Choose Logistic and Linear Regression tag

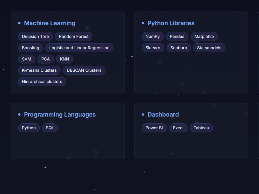tap(80, 48)
